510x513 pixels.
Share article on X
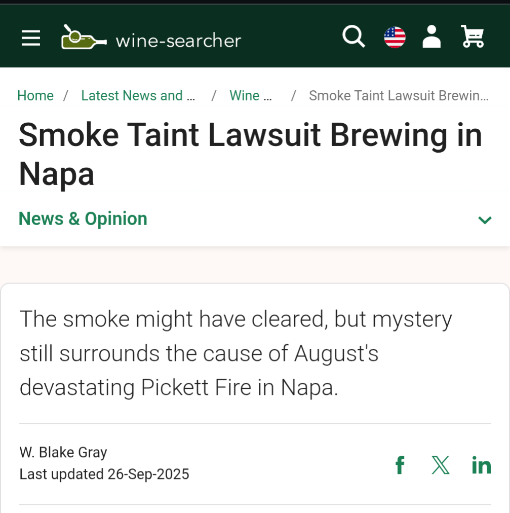click(x=441, y=465)
